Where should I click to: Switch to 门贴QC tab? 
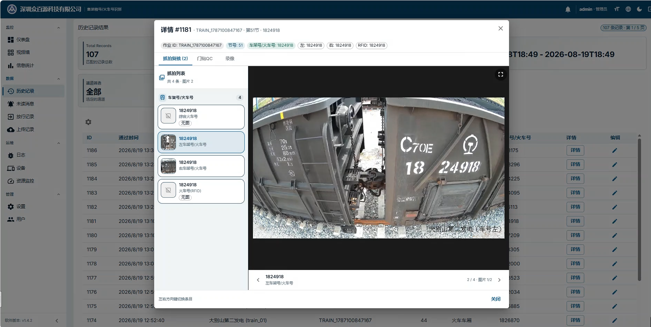point(205,59)
